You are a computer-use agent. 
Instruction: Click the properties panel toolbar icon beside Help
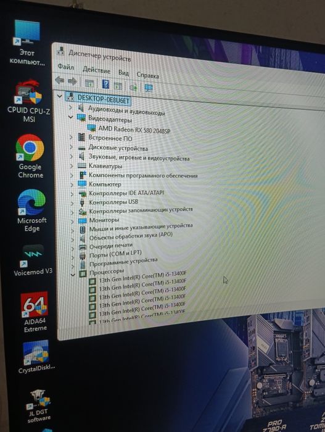(118, 86)
